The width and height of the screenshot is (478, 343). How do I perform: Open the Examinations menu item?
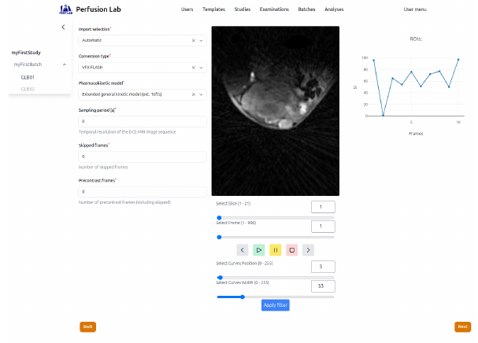pyautogui.click(x=274, y=9)
